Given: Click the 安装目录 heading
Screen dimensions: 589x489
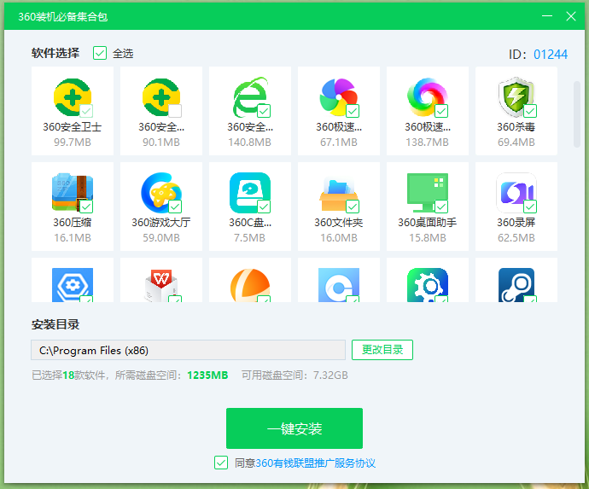Looking at the screenshot, I should (55, 324).
